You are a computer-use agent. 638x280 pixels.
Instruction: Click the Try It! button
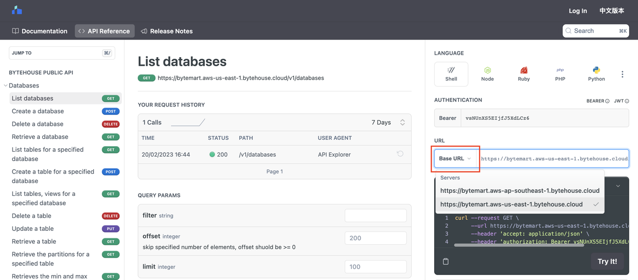point(607,261)
